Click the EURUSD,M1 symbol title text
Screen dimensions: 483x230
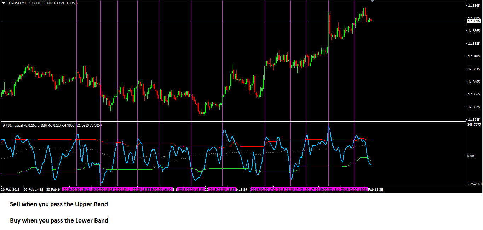[x=16, y=3]
